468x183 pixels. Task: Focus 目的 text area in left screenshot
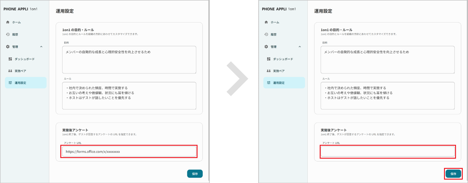[129, 60]
